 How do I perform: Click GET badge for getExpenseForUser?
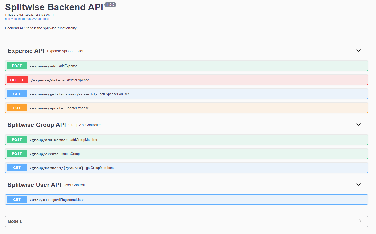coord(17,94)
